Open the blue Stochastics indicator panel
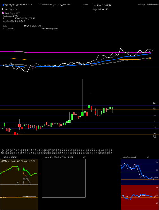The height and width of the screenshot is (210, 159). pos(140,172)
